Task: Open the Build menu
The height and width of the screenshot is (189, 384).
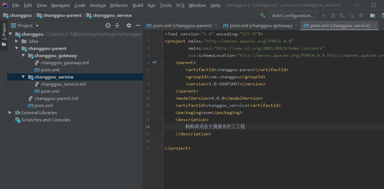Action: pyautogui.click(x=138, y=5)
